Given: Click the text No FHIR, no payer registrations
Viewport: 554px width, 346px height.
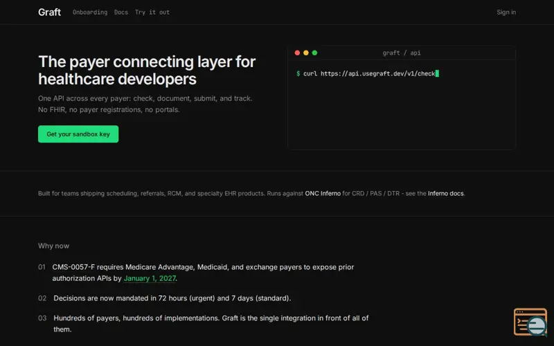Looking at the screenshot, I should (x=109, y=110).
